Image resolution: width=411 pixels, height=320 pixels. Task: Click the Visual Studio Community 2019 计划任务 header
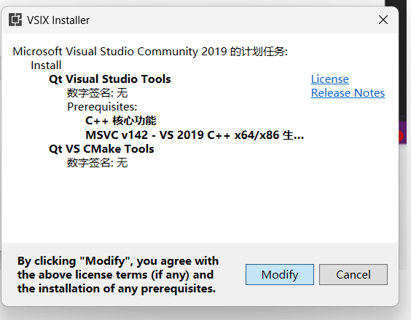coord(150,52)
